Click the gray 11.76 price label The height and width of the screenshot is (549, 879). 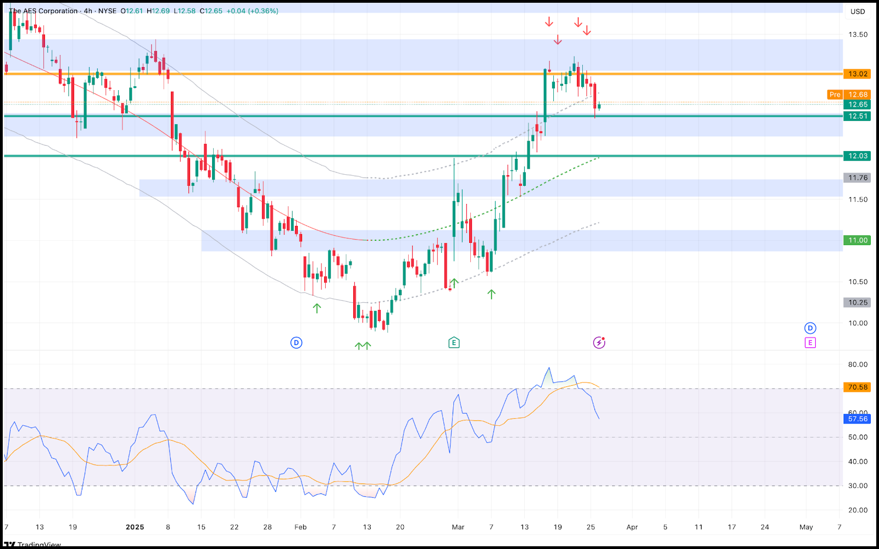(858, 178)
